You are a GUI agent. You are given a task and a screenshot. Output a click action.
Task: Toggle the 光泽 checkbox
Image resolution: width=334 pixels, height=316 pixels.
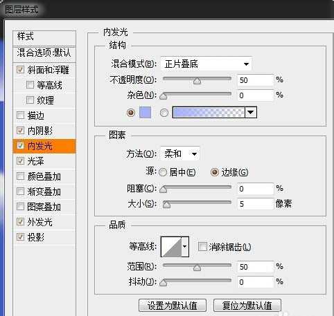click(20, 161)
